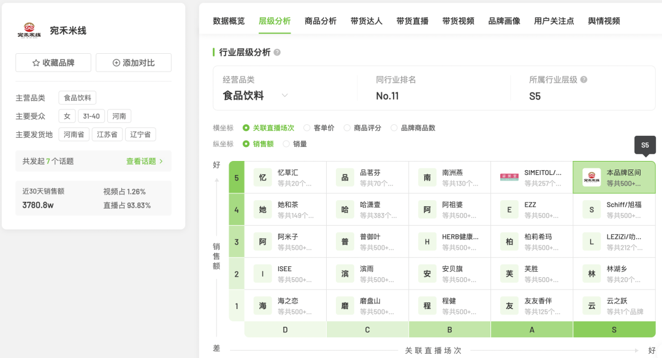The image size is (662, 358).
Task: Click the No.11 industry ranking value
Action: (387, 96)
